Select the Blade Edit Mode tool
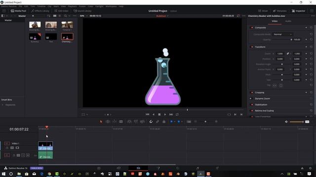This screenshot has width=316, height=177. coord(121,121)
